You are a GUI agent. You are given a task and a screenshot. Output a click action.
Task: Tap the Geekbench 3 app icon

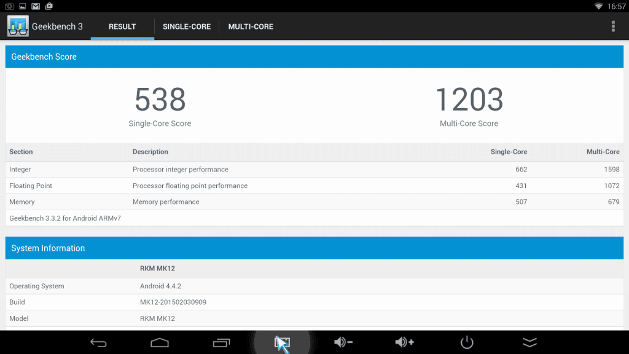pos(18,26)
